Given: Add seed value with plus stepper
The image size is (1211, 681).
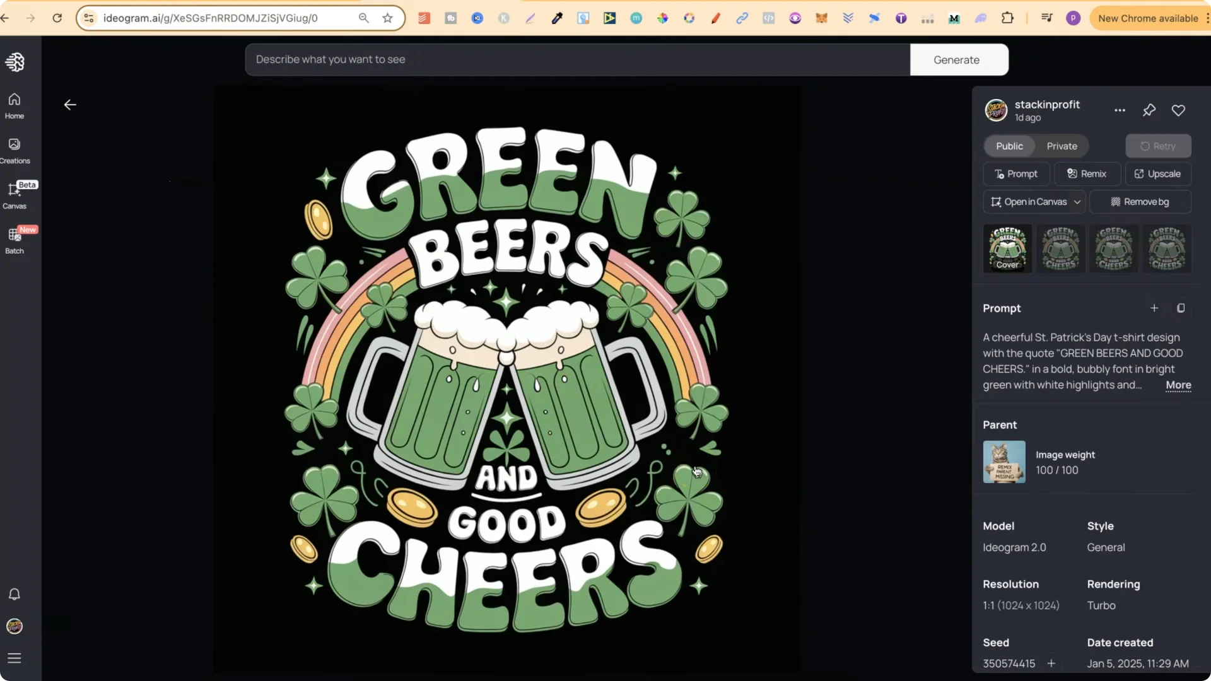Looking at the screenshot, I should click(1052, 663).
